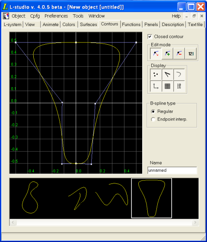Minimize the L-studio main window

(182, 7)
